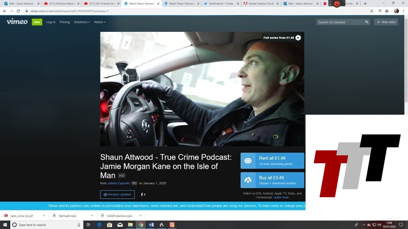Reload the page
The width and height of the screenshot is (408, 229).
point(18,11)
